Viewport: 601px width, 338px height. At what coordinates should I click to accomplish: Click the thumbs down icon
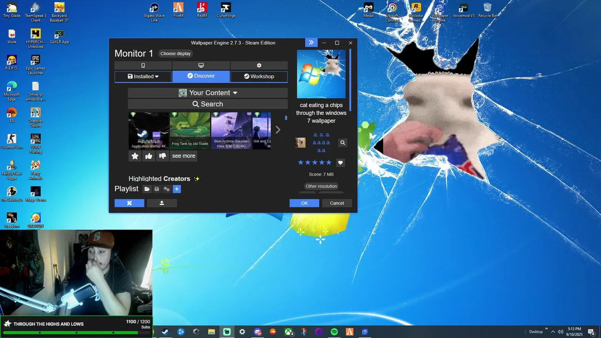162,156
